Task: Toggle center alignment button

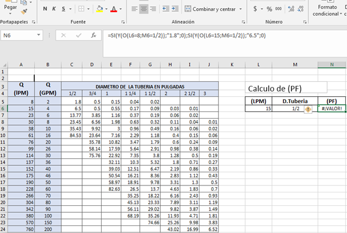Action: (x=143, y=9)
